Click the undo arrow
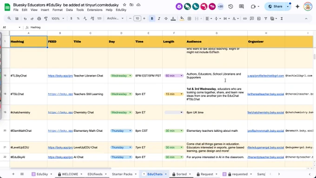 [25, 18]
